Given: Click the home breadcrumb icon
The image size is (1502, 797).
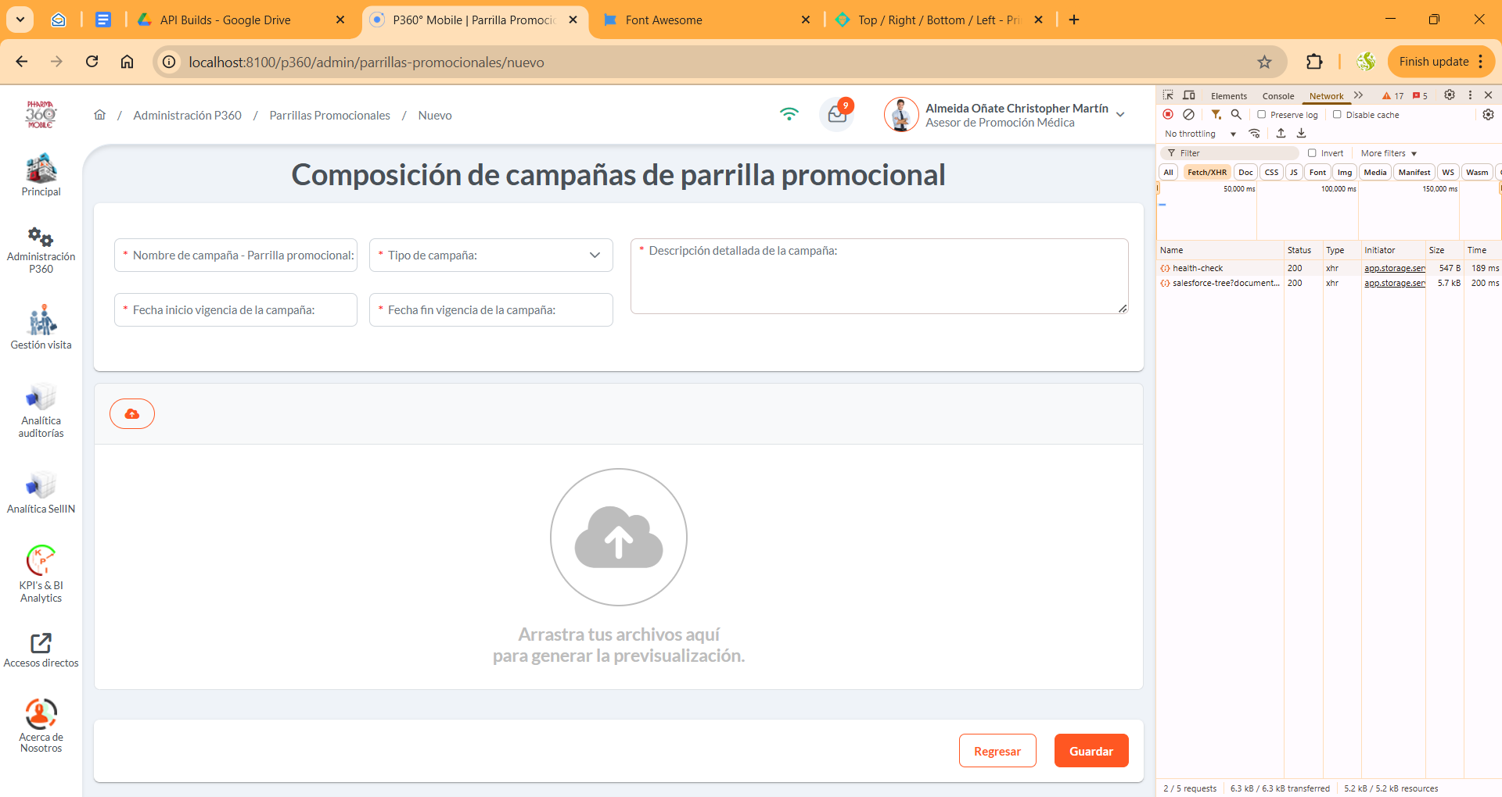Looking at the screenshot, I should coord(99,115).
